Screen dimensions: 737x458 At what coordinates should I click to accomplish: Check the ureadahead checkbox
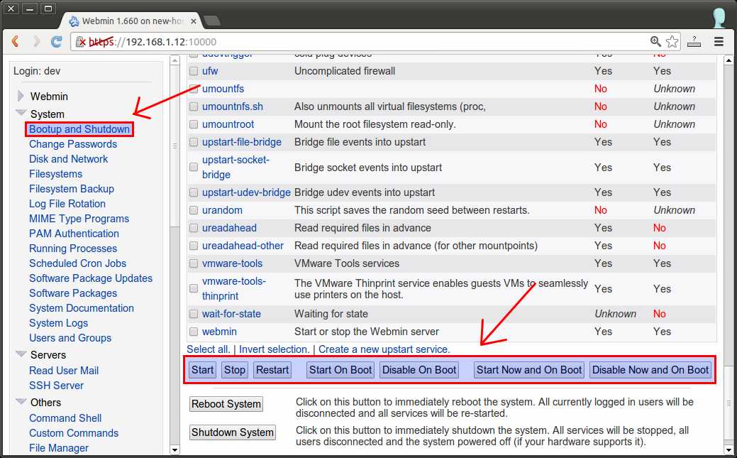[194, 229]
